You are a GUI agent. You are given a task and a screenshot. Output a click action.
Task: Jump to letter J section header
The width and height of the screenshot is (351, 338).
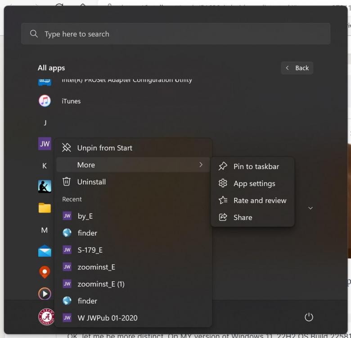pyautogui.click(x=45, y=123)
